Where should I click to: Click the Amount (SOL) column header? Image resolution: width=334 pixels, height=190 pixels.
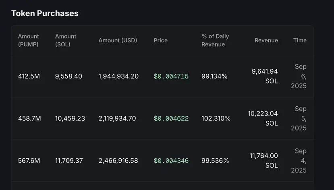tap(66, 40)
